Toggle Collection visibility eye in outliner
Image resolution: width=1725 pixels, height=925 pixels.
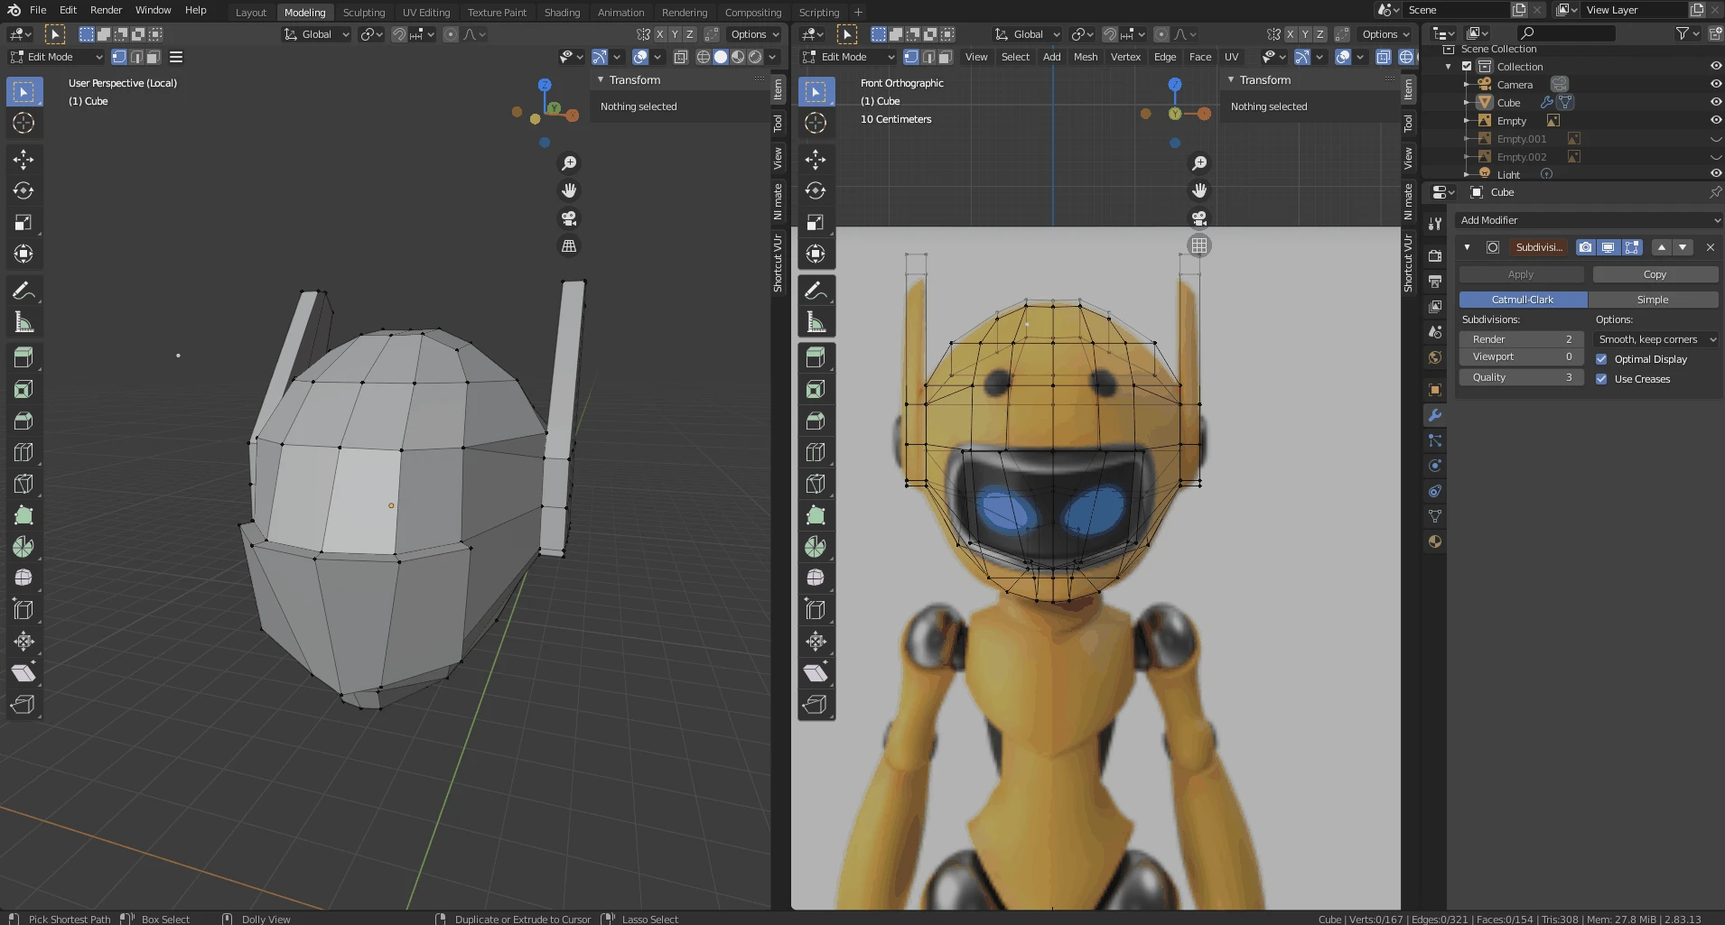[1715, 66]
